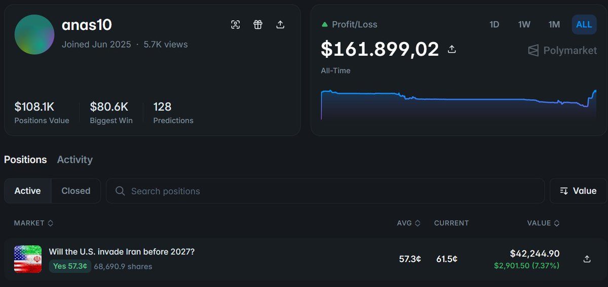Sort by the MARKET column

pyautogui.click(x=33, y=223)
